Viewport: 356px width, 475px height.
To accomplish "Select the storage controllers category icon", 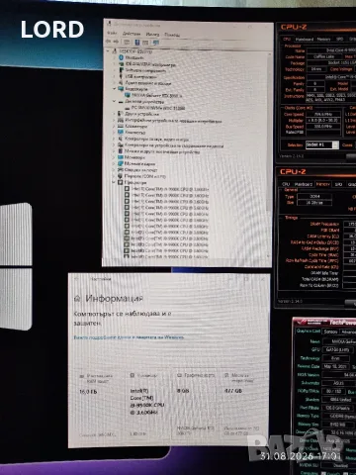I will (121, 145).
